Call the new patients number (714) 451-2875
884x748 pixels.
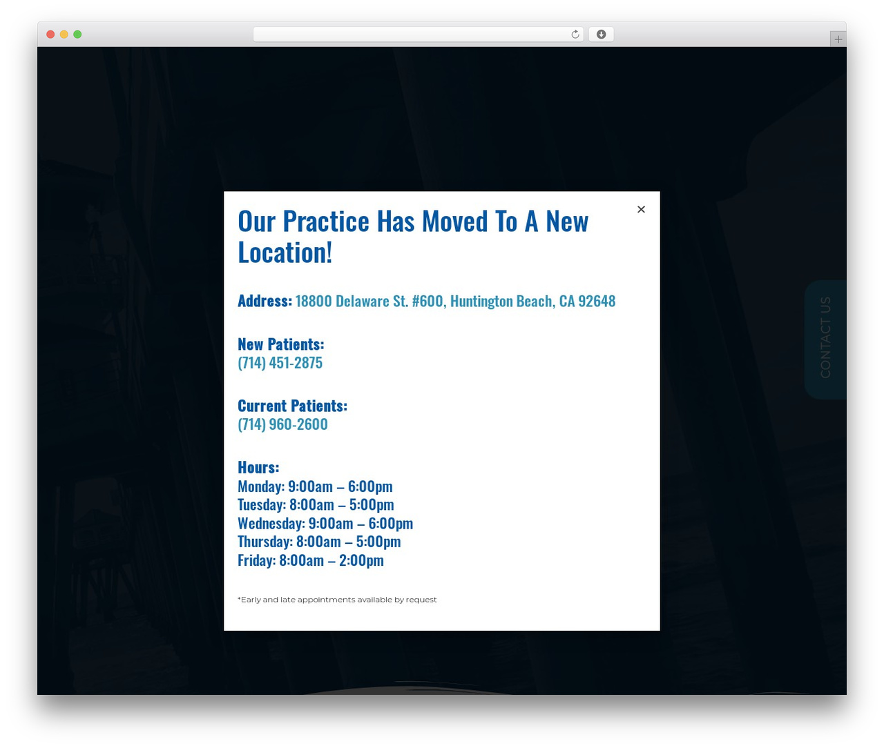[280, 363]
